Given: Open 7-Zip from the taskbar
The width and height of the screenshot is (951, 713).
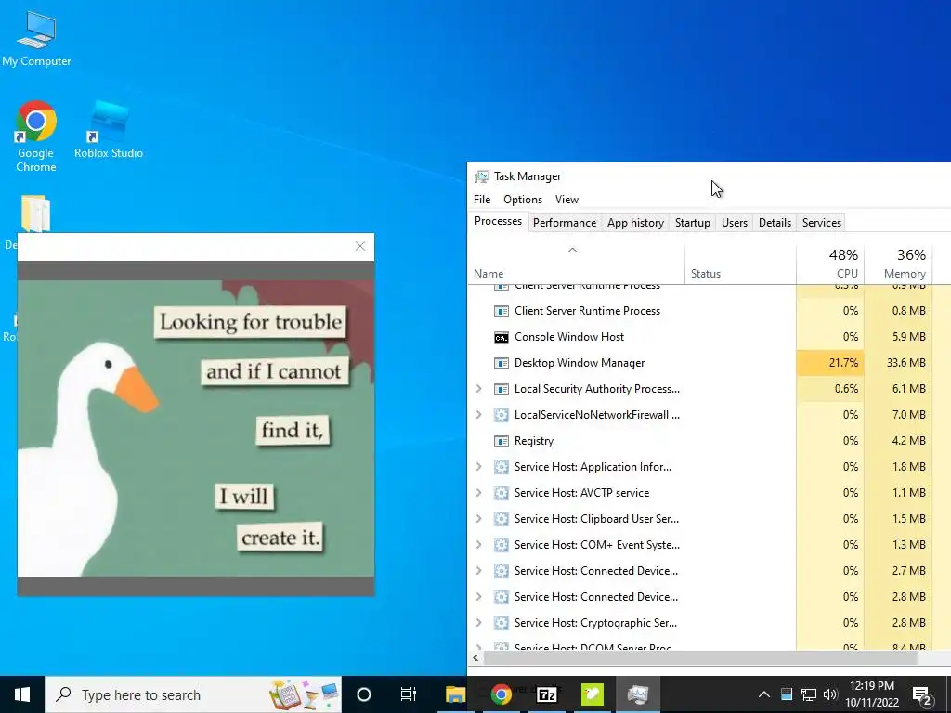Looking at the screenshot, I should tap(546, 694).
